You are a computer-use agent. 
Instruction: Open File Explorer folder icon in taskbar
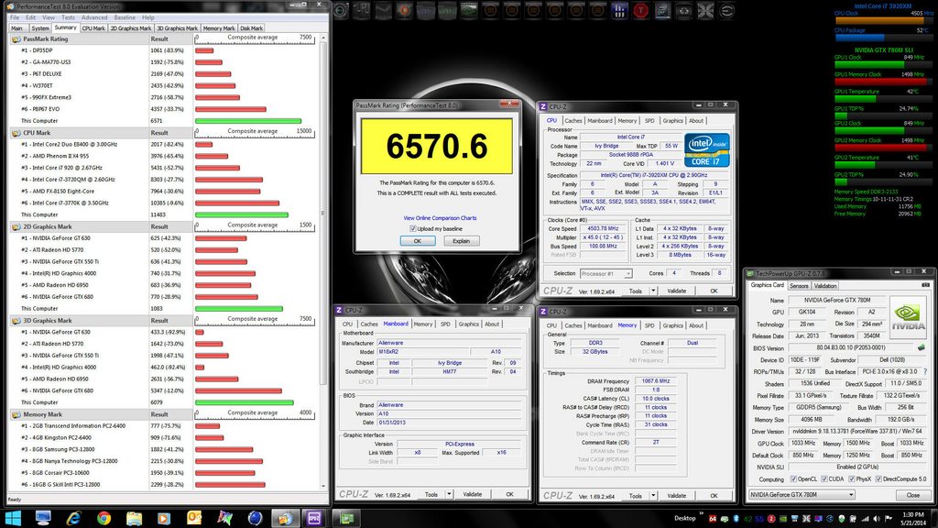tap(134, 518)
